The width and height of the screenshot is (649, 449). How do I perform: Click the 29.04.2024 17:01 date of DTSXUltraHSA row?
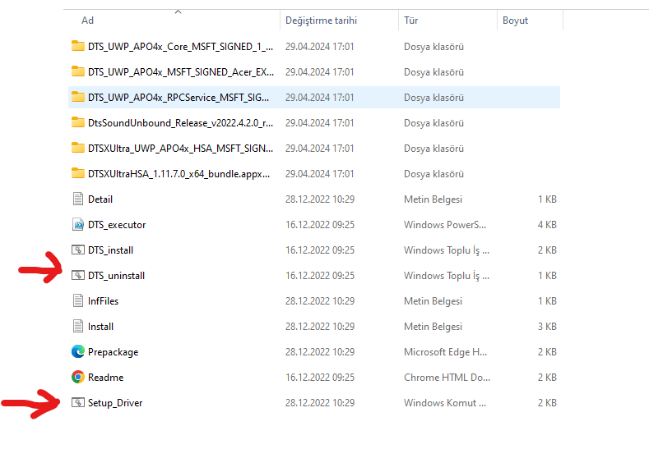319,174
